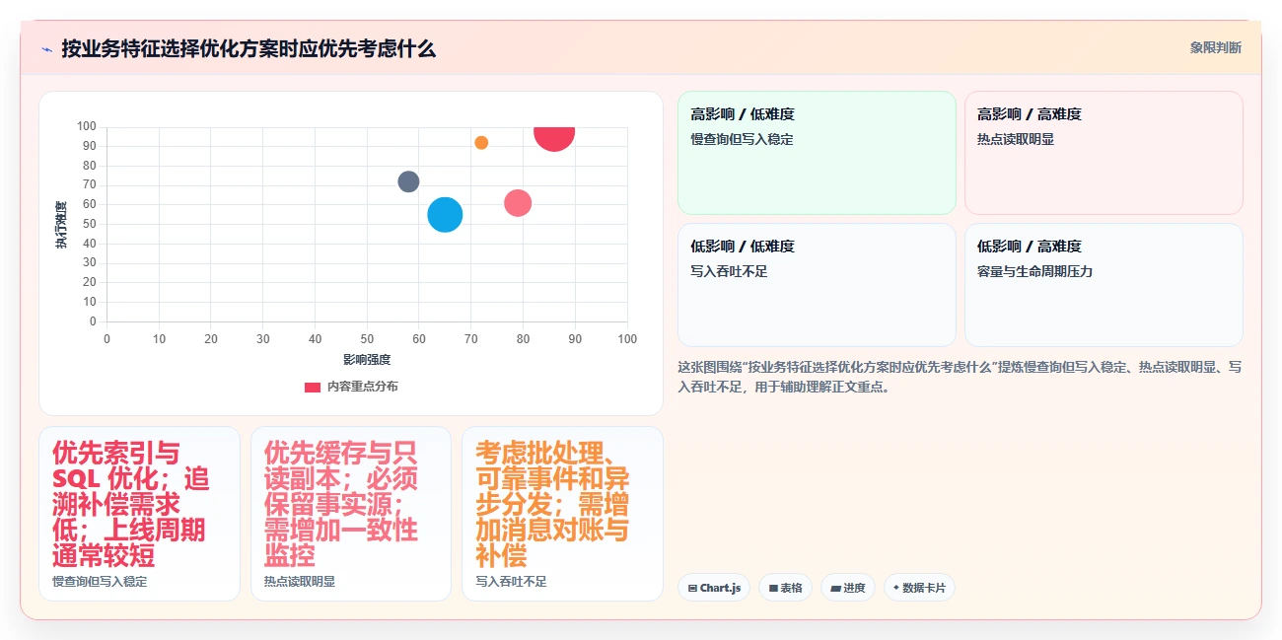Viewport: 1282px width, 640px height.
Task: Select the blue bubble in chart
Action: 445,214
